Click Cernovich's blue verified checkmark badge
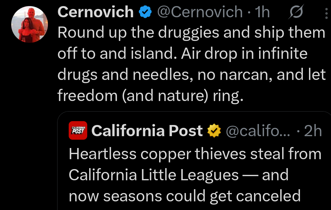 [x=145, y=12]
